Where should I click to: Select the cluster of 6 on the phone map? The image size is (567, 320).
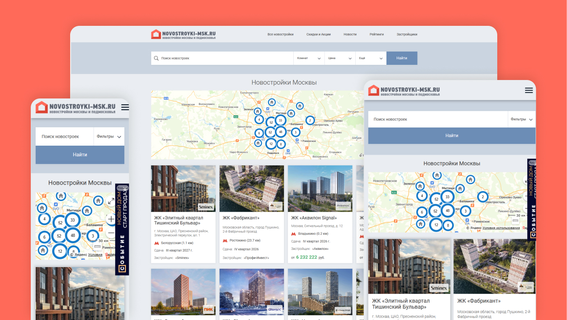coord(44,237)
